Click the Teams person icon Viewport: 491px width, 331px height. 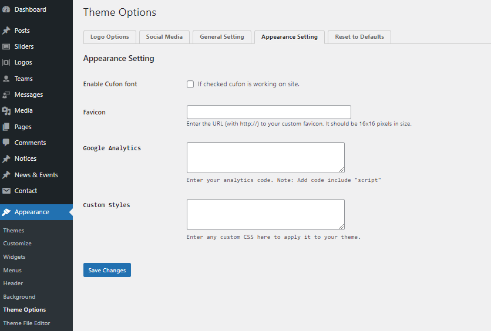click(6, 79)
